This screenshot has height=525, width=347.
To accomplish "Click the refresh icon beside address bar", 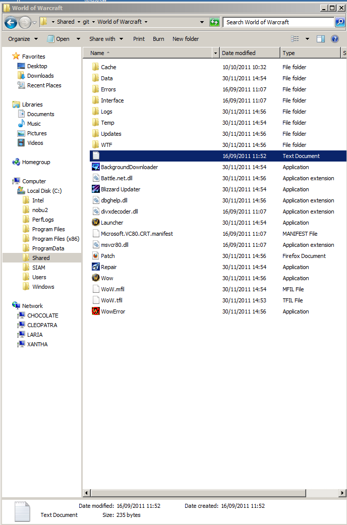I will pyautogui.click(x=214, y=22).
